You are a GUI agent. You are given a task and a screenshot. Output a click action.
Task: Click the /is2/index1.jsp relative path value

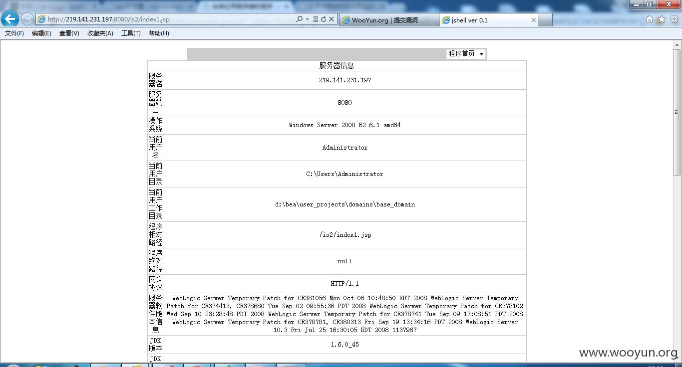(x=345, y=235)
